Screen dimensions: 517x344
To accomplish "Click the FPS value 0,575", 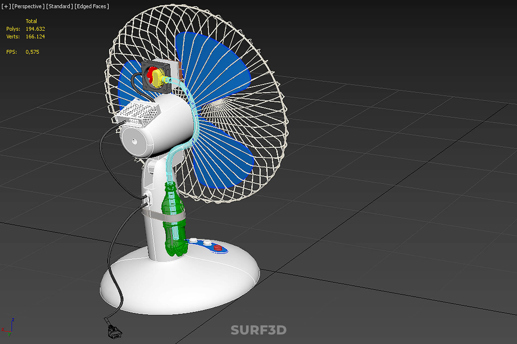I will pos(32,52).
